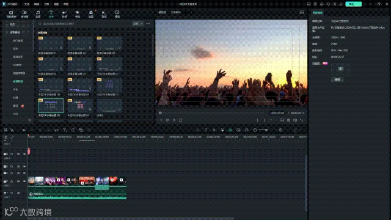Open the Filters tab with the red notification dot
Viewport: 391px width, 220px height.
point(91,14)
